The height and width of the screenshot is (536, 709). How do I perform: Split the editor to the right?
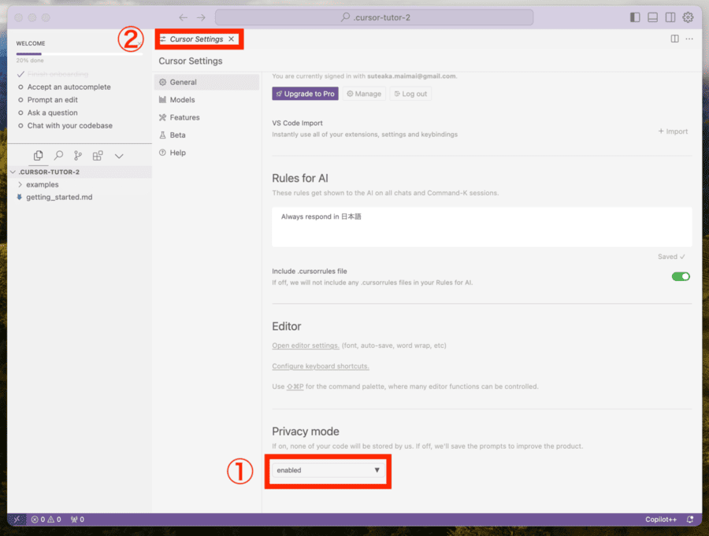(x=674, y=39)
